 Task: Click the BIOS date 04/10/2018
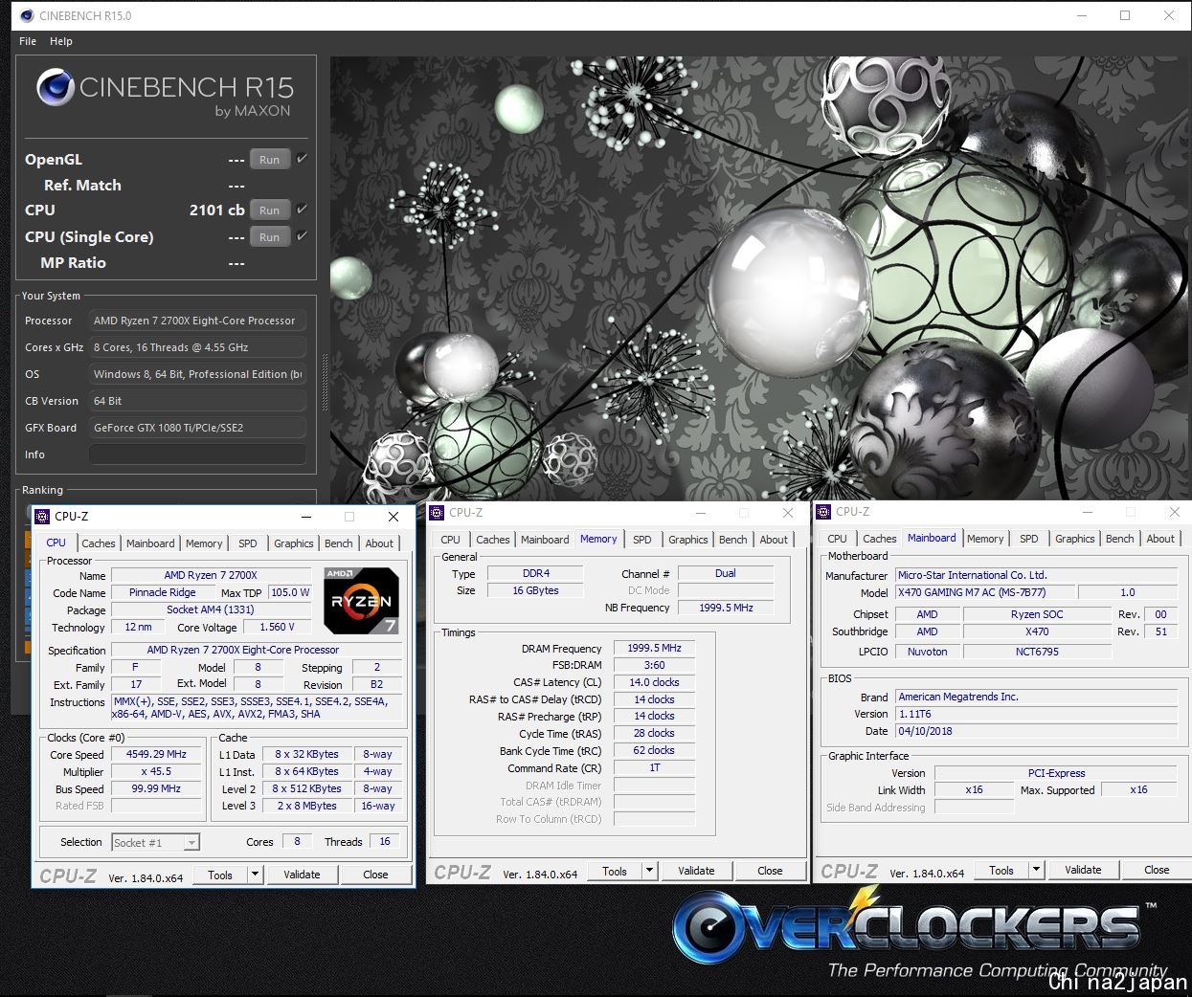(1036, 731)
